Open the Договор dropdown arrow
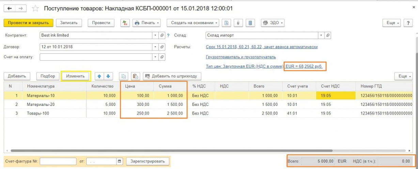This screenshot has width=418, height=169. coord(155,47)
